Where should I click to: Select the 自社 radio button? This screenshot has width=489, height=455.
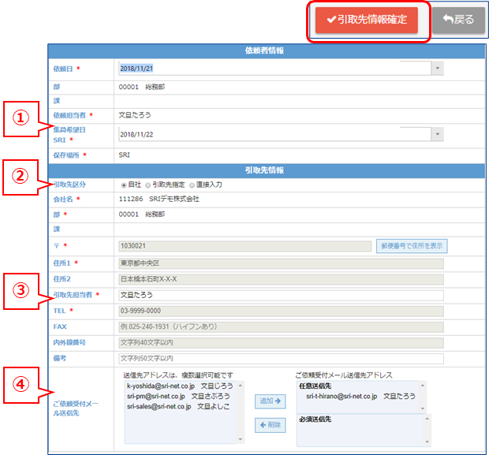coord(123,185)
